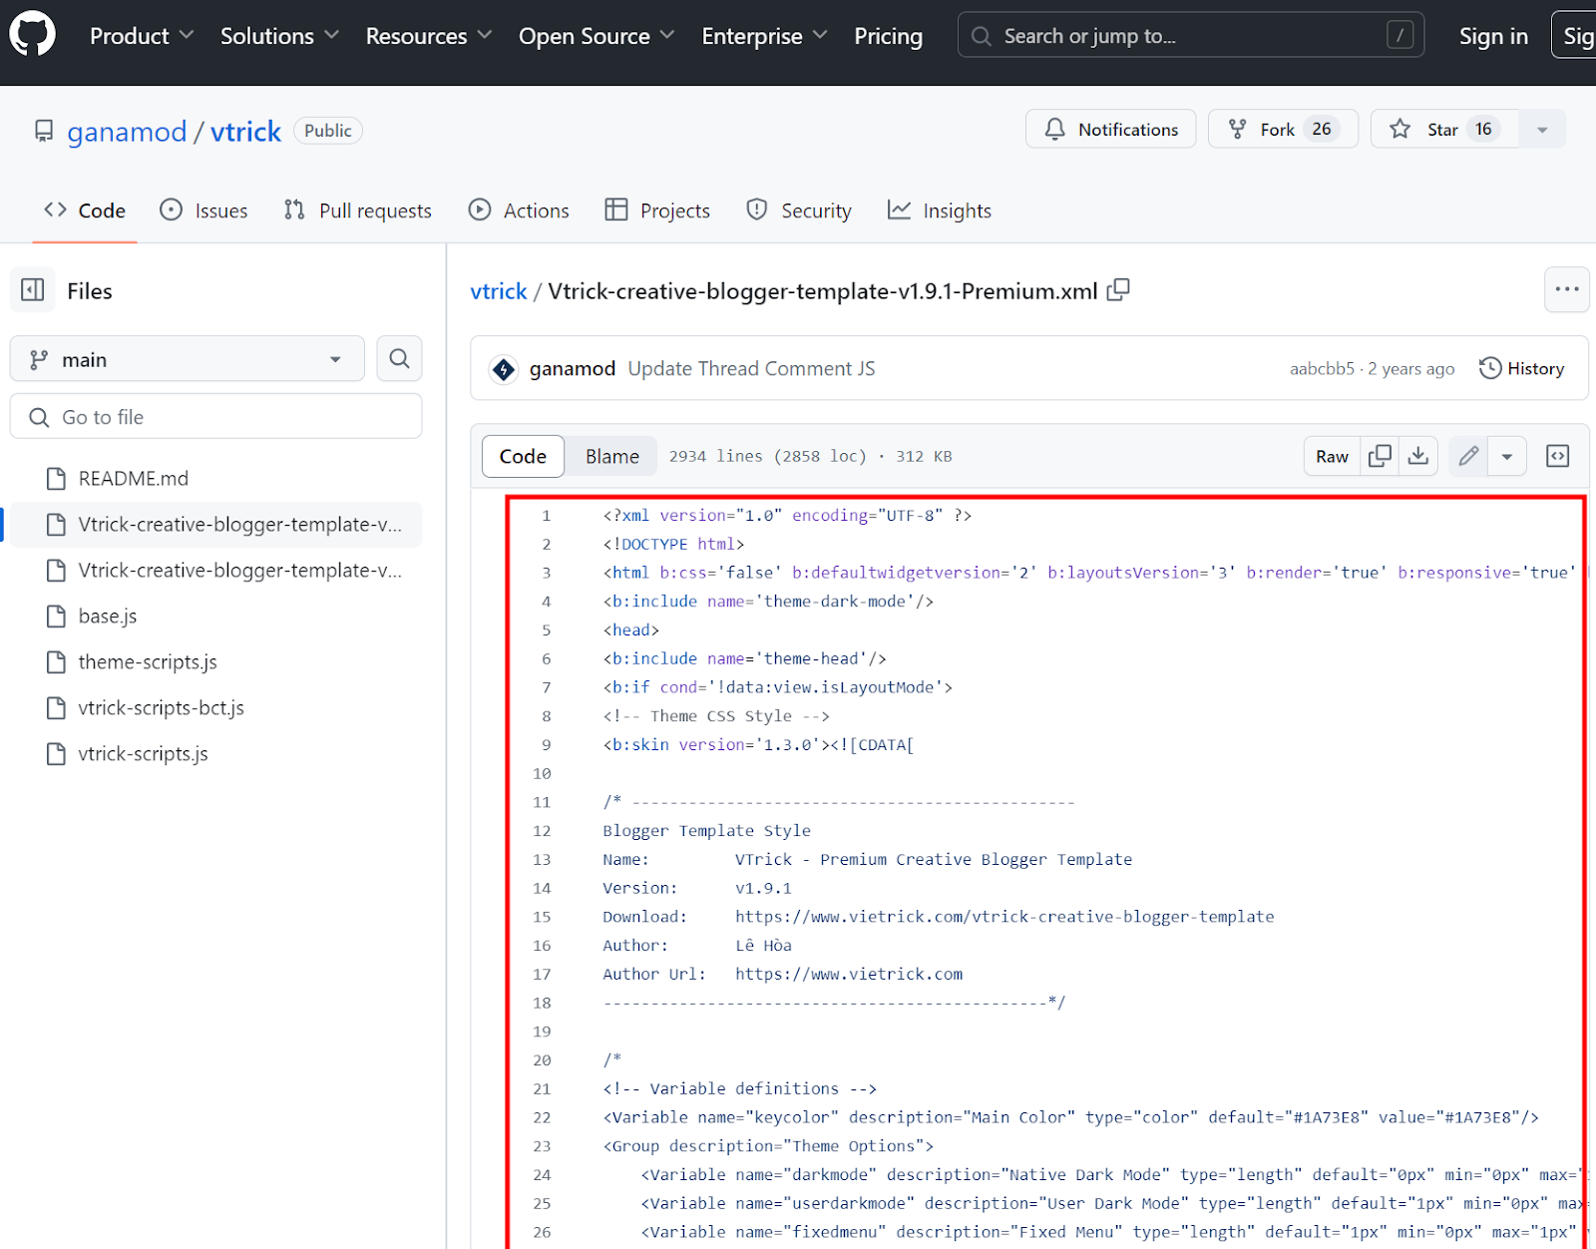The height and width of the screenshot is (1249, 1596).
Task: Click the ganamod avatar in commit bar
Action: click(x=504, y=369)
